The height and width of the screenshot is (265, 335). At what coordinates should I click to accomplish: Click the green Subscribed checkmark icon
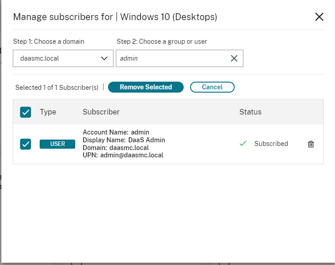[243, 144]
